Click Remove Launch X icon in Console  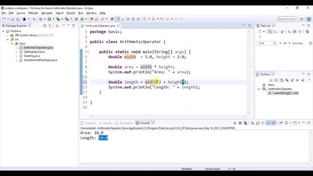click(x=240, y=123)
